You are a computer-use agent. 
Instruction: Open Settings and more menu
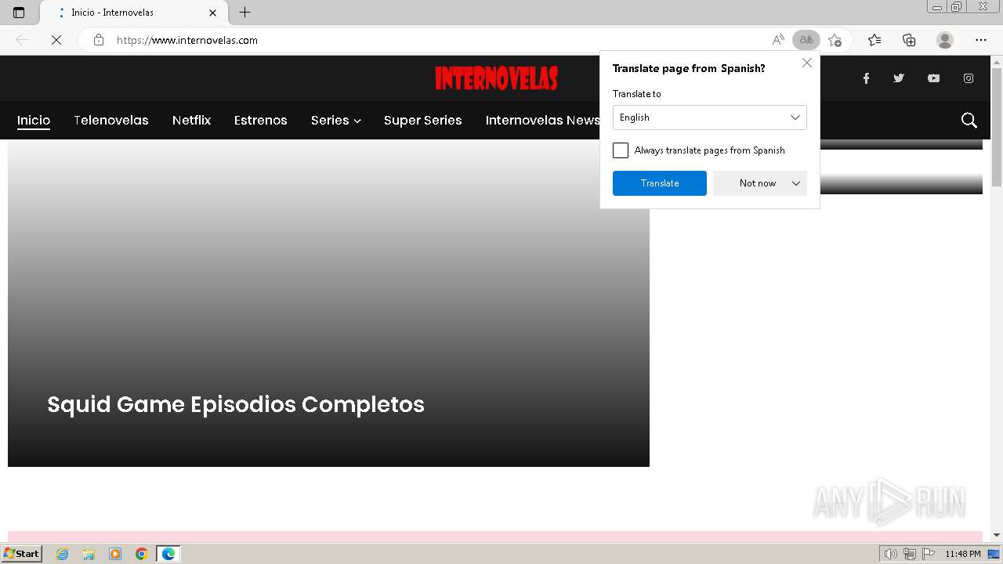point(981,40)
